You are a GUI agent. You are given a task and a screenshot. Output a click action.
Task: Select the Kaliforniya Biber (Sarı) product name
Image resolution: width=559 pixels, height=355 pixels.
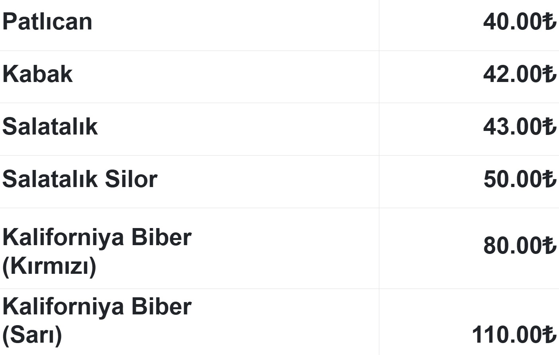97,321
